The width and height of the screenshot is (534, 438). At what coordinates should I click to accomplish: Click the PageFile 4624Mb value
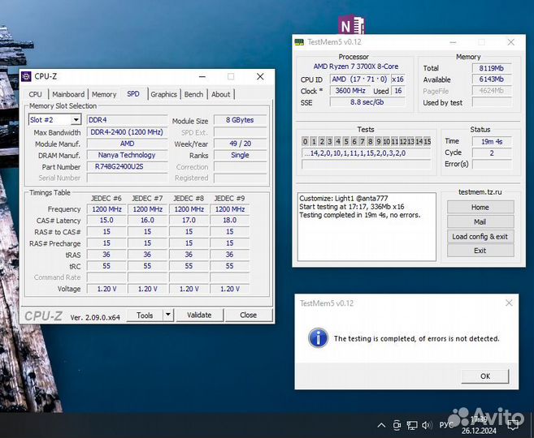coord(492,91)
